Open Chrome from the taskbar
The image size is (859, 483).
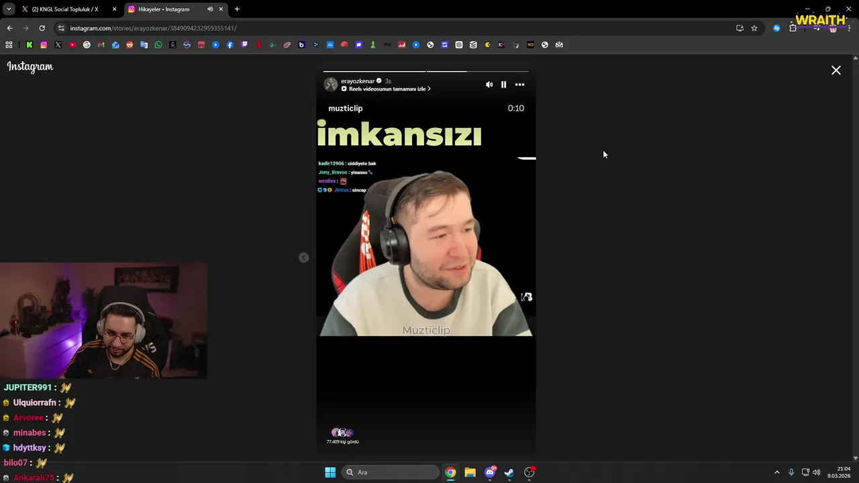(450, 472)
